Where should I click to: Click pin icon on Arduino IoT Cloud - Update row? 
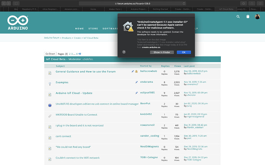tap(136, 93)
